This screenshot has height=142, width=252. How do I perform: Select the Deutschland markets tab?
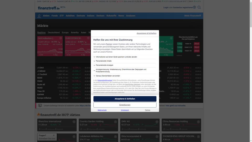54,33
